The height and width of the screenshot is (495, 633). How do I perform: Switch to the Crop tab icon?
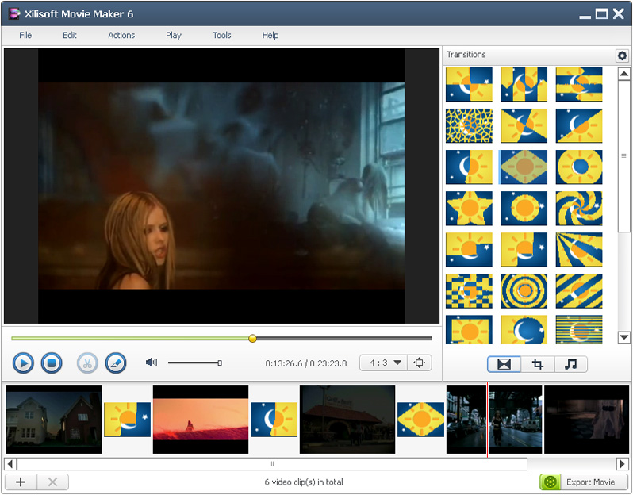(538, 364)
